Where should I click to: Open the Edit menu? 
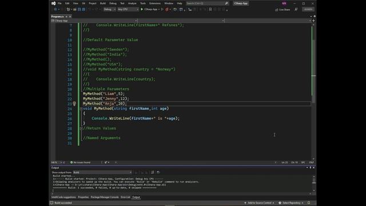click(x=67, y=3)
